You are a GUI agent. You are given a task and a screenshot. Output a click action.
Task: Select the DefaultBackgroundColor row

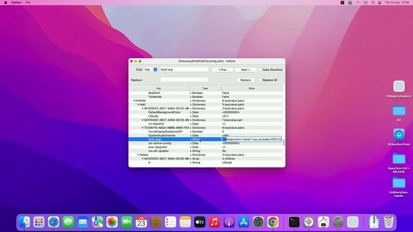click(x=205, y=112)
